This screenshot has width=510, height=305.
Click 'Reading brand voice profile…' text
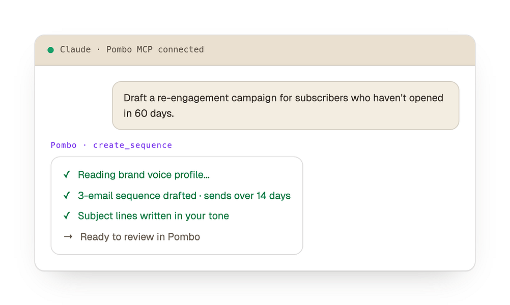click(144, 175)
